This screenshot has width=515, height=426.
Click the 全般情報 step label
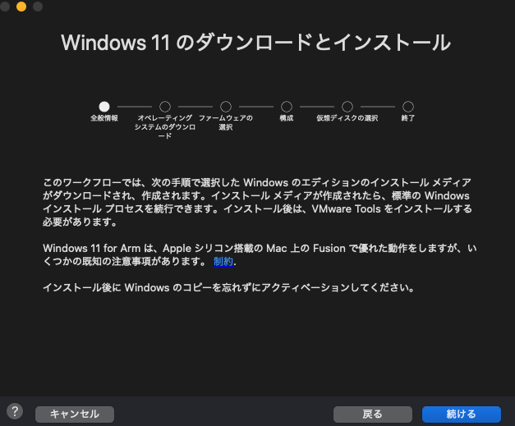pos(104,119)
